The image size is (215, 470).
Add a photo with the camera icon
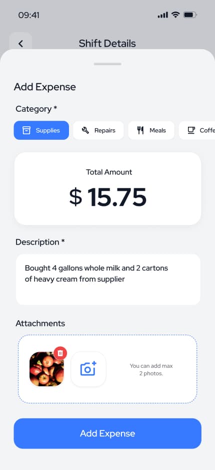tap(88, 369)
